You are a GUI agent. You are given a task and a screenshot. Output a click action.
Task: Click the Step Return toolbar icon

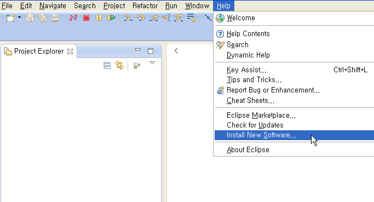153,18
